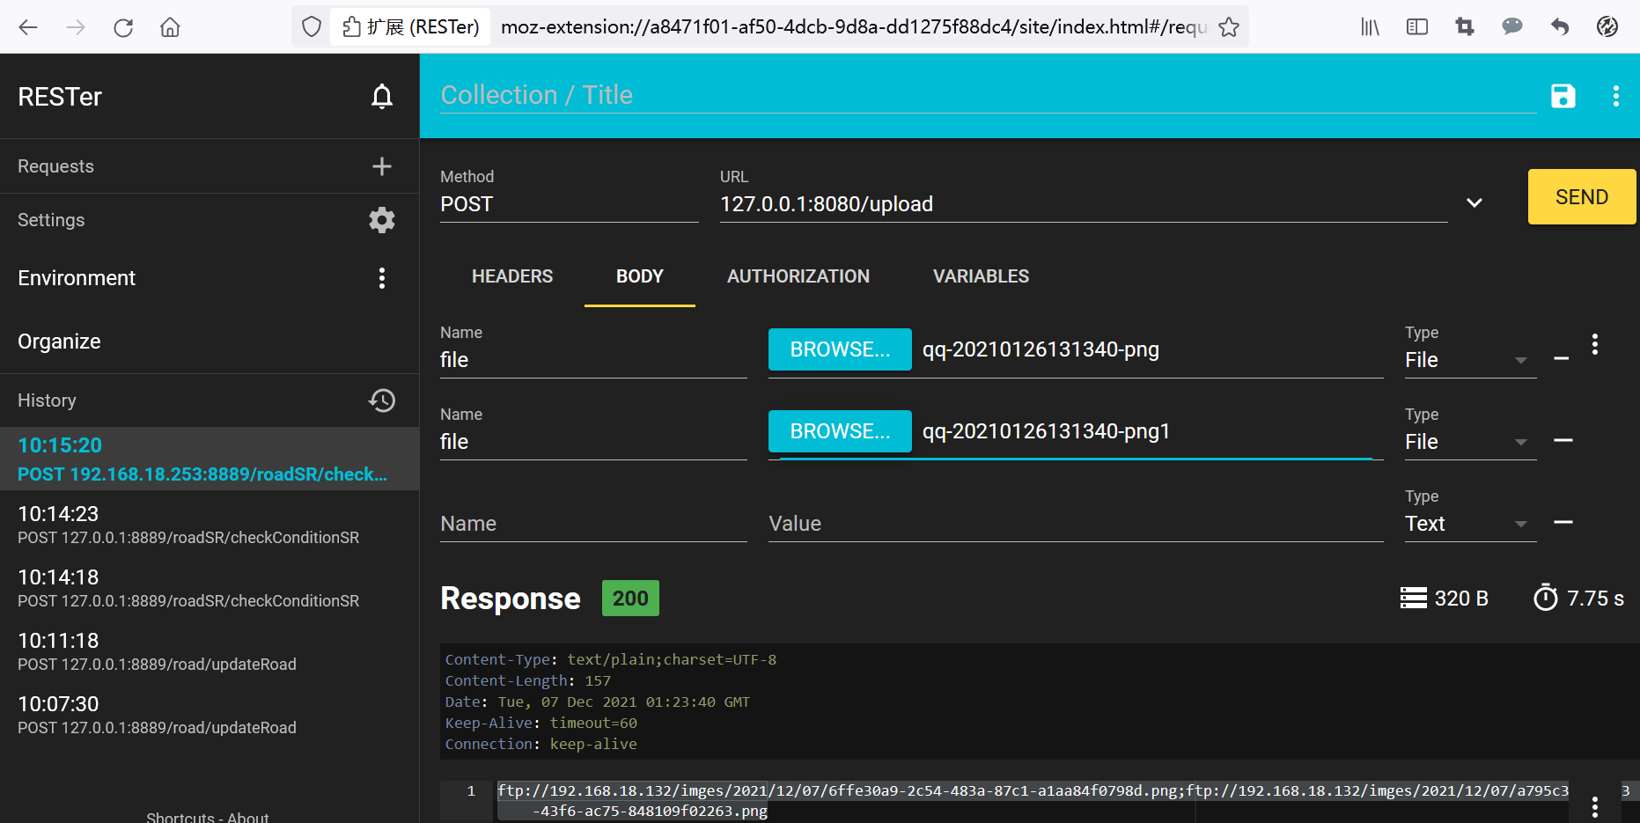The width and height of the screenshot is (1640, 823).
Task: Click the response body ftp URL text
Action: pyautogui.click(x=1033, y=800)
